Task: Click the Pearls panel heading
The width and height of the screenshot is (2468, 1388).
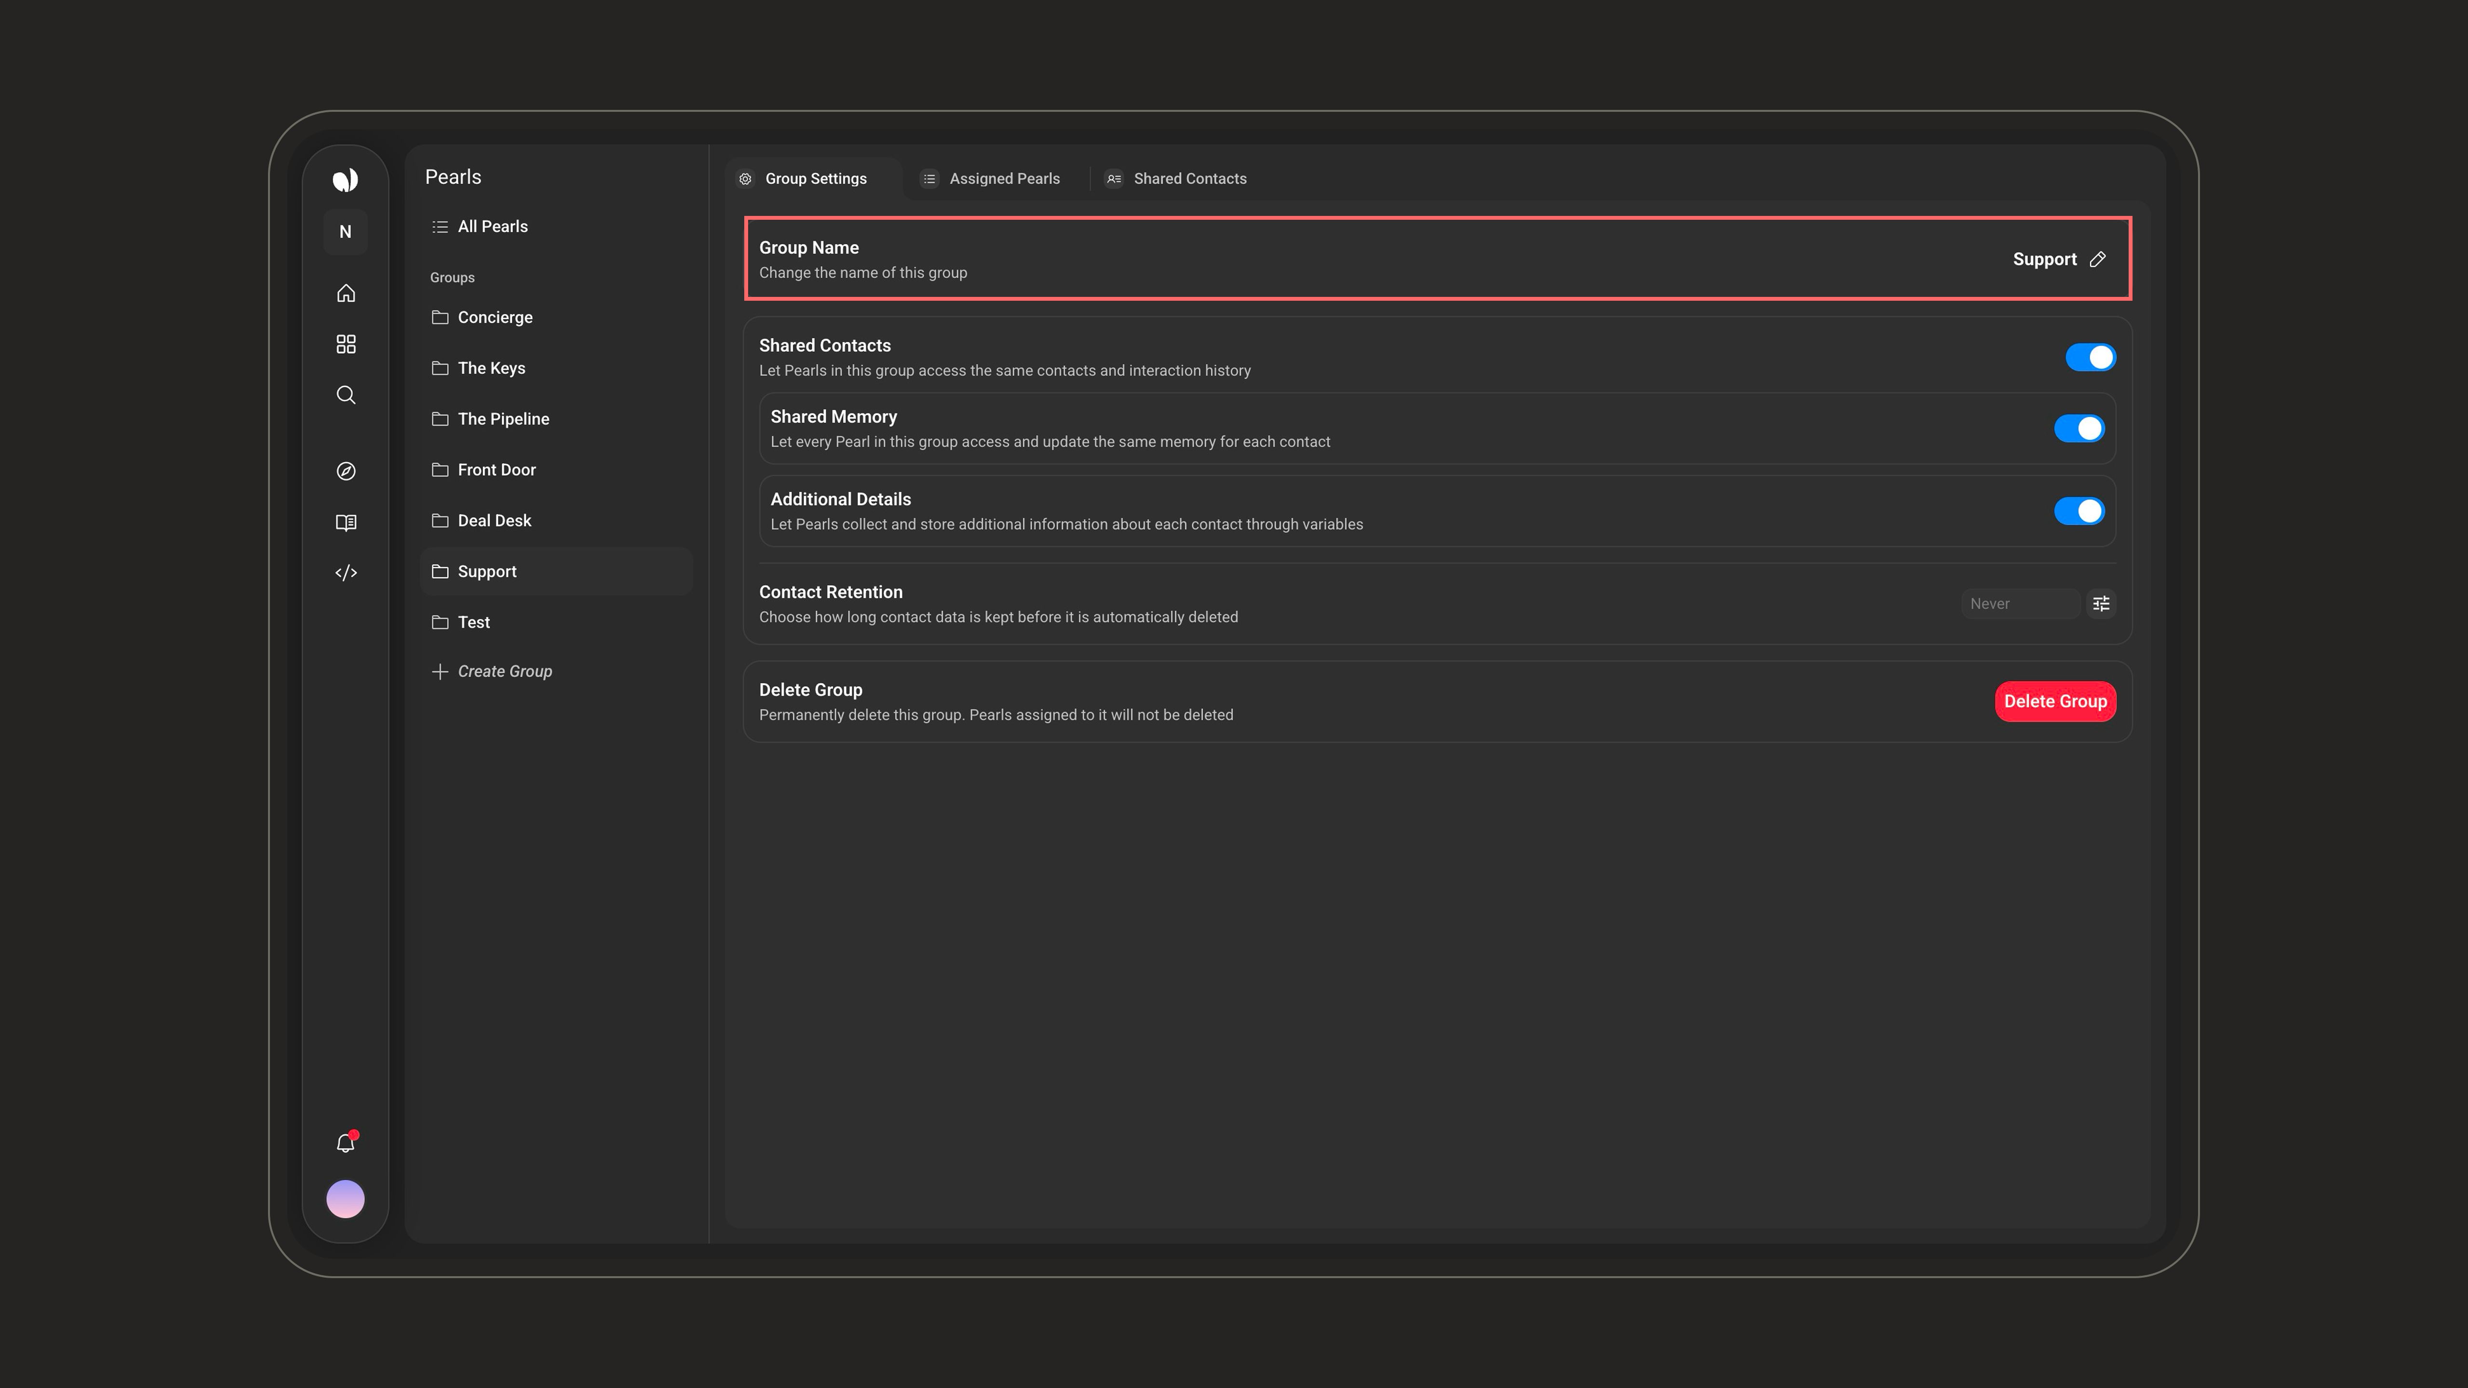Action: (x=453, y=177)
